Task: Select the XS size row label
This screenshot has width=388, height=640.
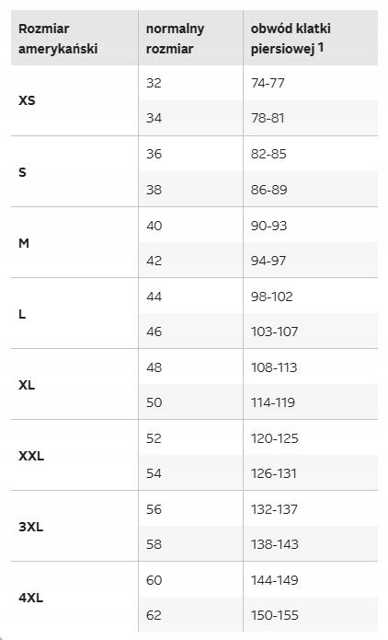Action: click(27, 100)
